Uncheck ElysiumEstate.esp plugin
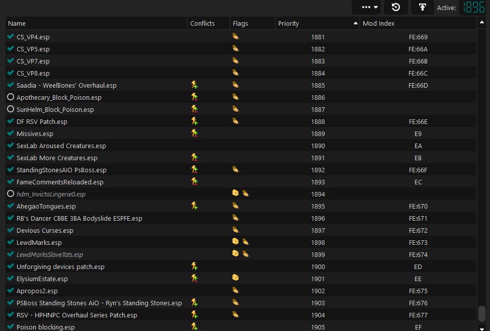490x331 pixels. tap(10, 279)
